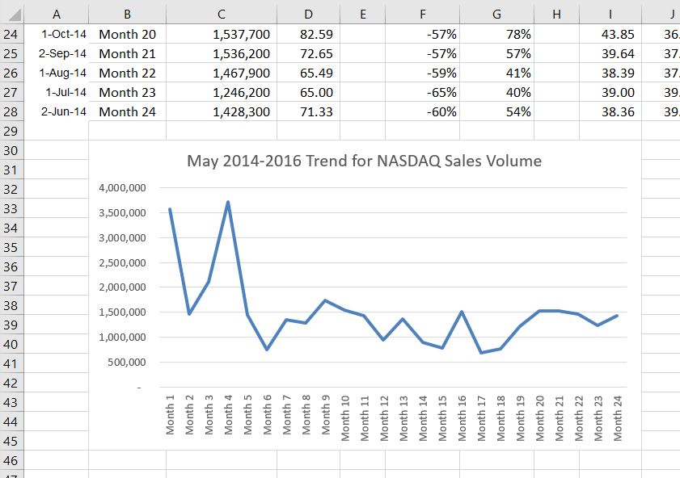Click the cell showing 38.39
The image size is (680, 478).
pos(610,73)
